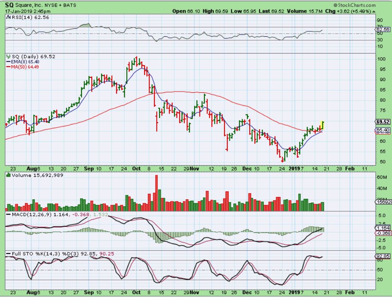Click the Feb label under the stochastic panel
392x298 pixels.
pyautogui.click(x=350, y=292)
